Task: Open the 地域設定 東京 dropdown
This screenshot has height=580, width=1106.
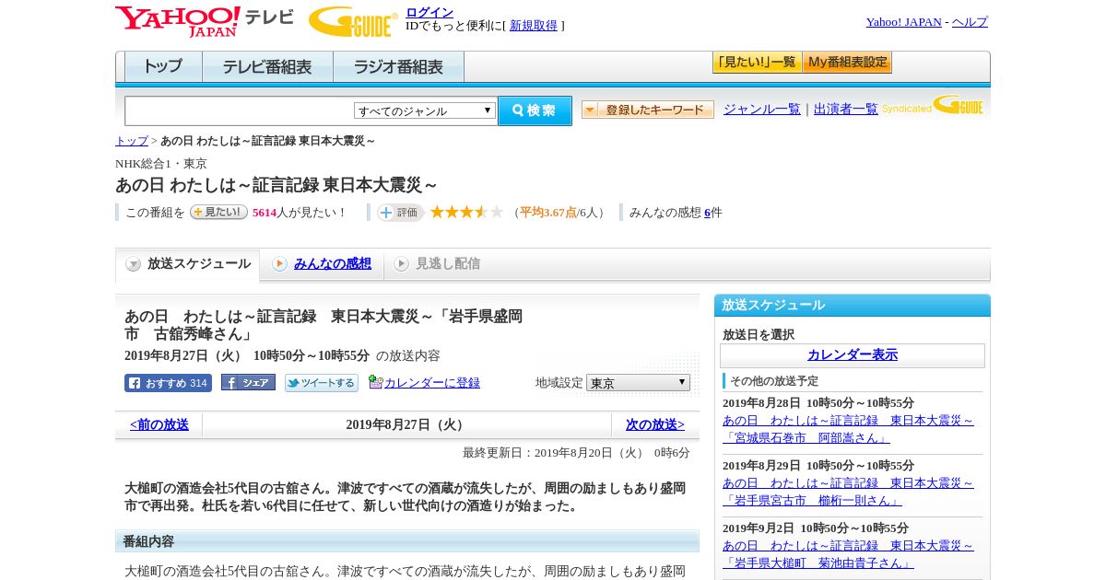Action: point(638,383)
